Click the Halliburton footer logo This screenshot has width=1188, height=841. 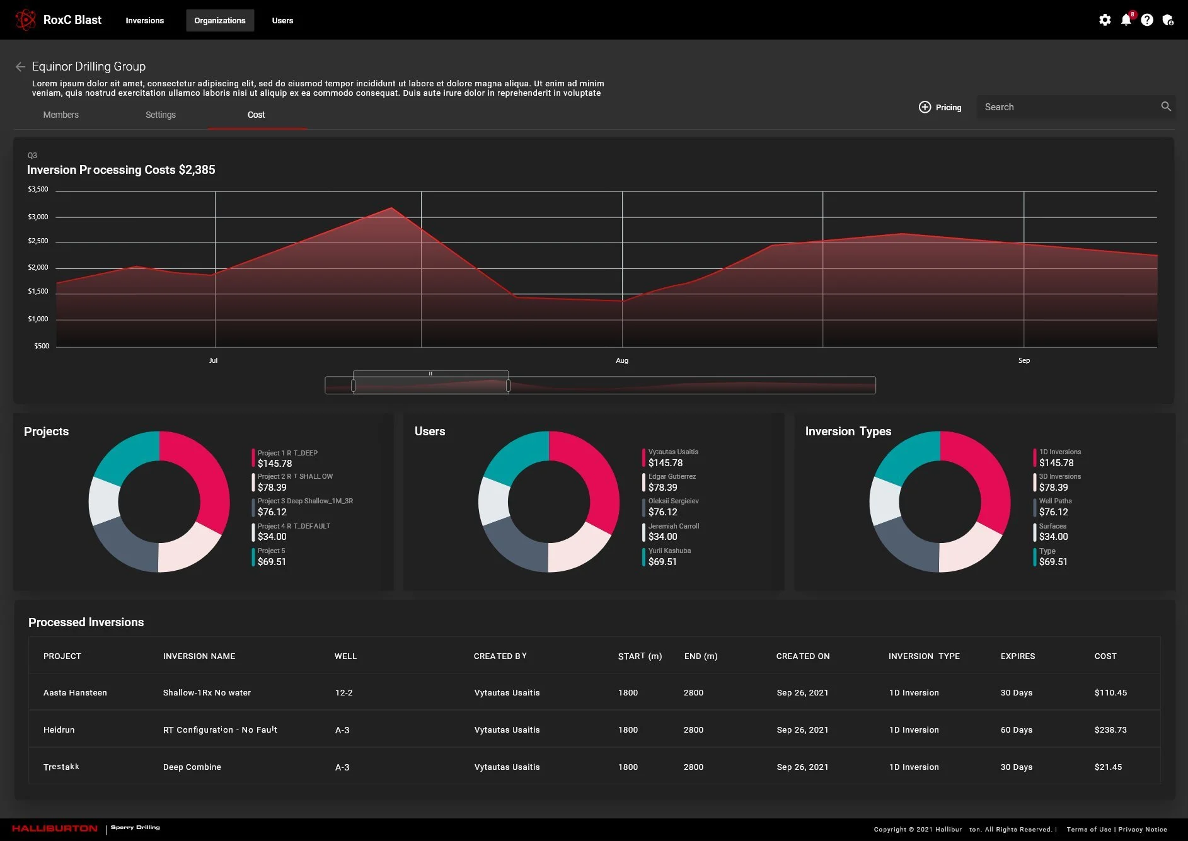click(55, 828)
